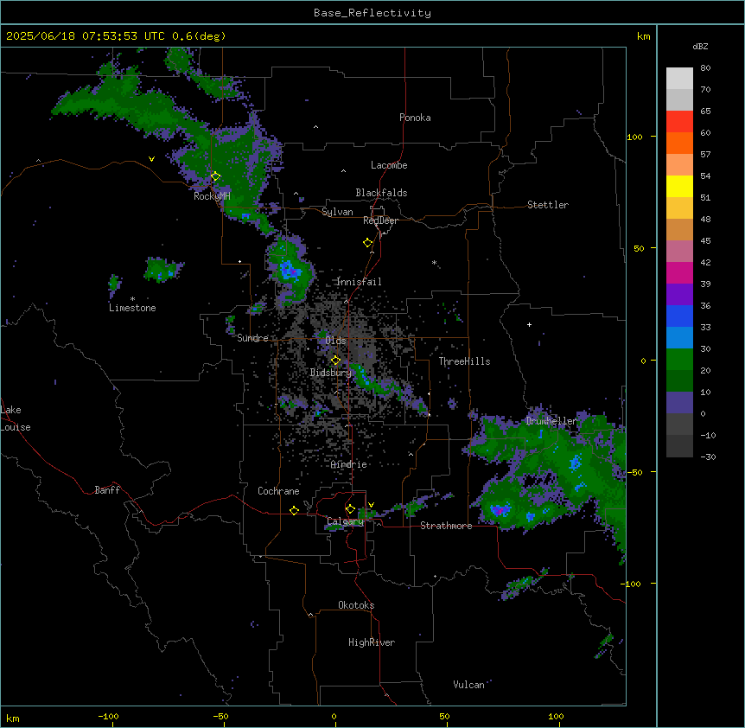745x728 pixels.
Task: Click the dBZ legend heading
Action: tap(700, 46)
